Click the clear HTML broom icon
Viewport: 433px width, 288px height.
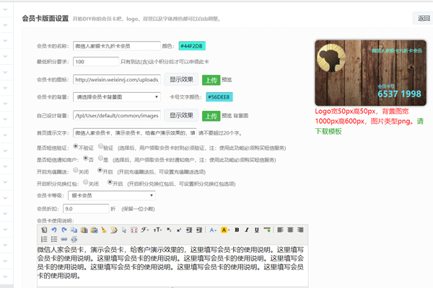point(104,230)
